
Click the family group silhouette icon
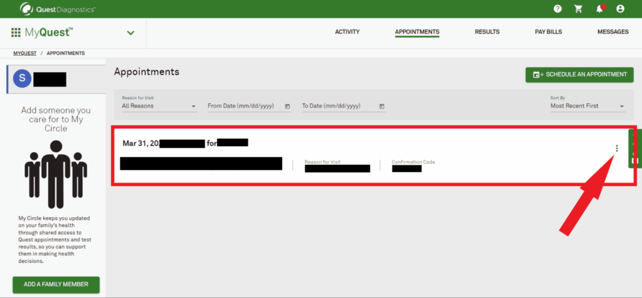click(56, 174)
